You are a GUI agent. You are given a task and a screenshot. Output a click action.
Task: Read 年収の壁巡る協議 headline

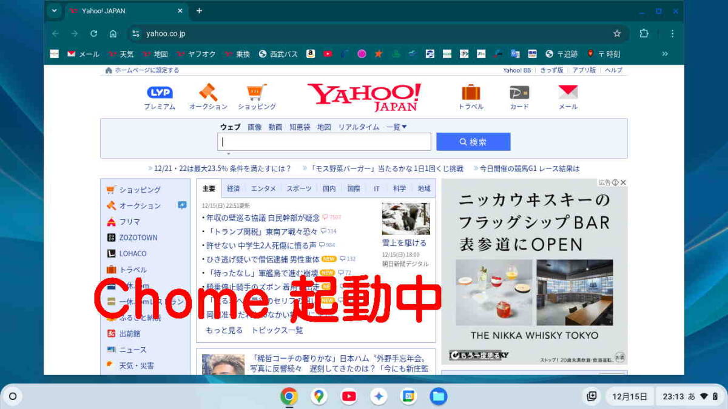[263, 218]
